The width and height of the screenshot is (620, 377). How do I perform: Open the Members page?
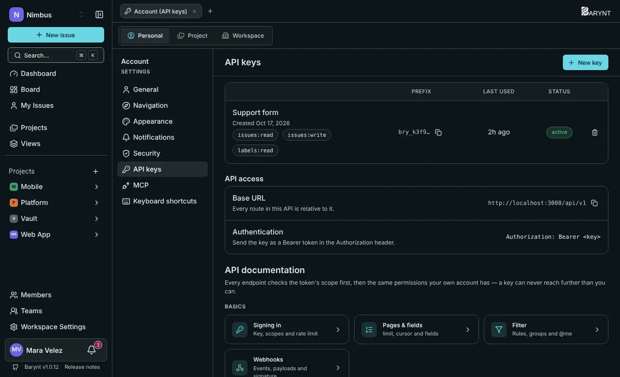click(x=56, y=295)
